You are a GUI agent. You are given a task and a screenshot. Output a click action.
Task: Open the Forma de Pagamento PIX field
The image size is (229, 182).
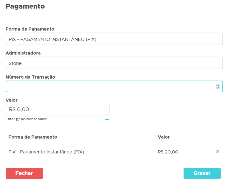tap(114, 39)
